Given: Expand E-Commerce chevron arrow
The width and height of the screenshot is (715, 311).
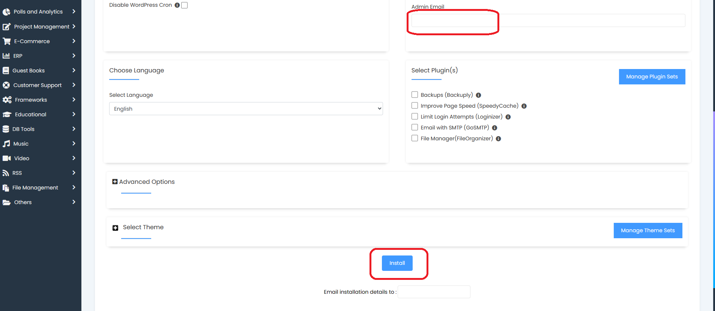Looking at the screenshot, I should pyautogui.click(x=74, y=41).
